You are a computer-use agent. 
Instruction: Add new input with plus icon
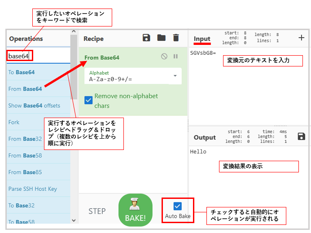tap(301, 38)
